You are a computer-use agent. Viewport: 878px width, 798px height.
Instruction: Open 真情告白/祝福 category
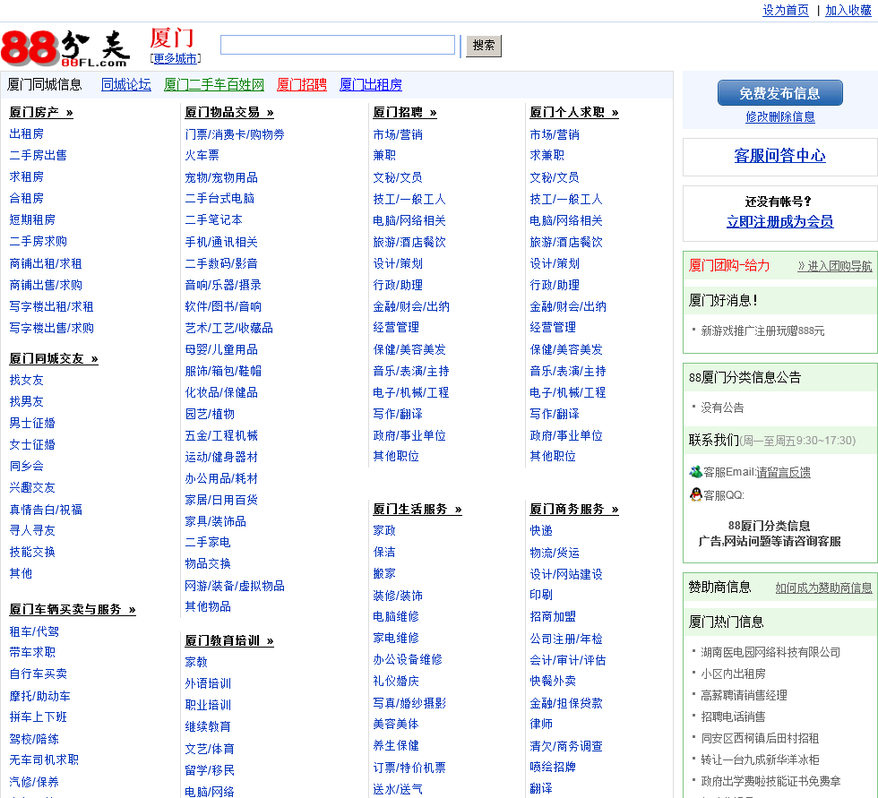46,510
